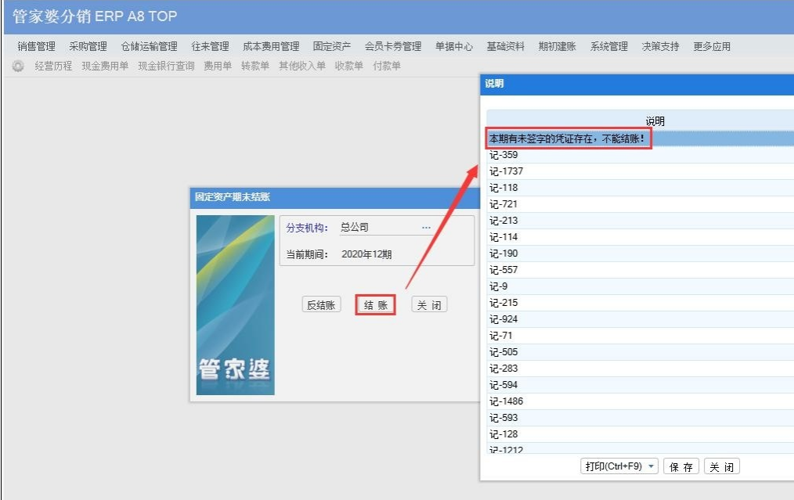Open the 仓储运输管理 menu
This screenshot has width=794, height=500.
pyautogui.click(x=149, y=47)
